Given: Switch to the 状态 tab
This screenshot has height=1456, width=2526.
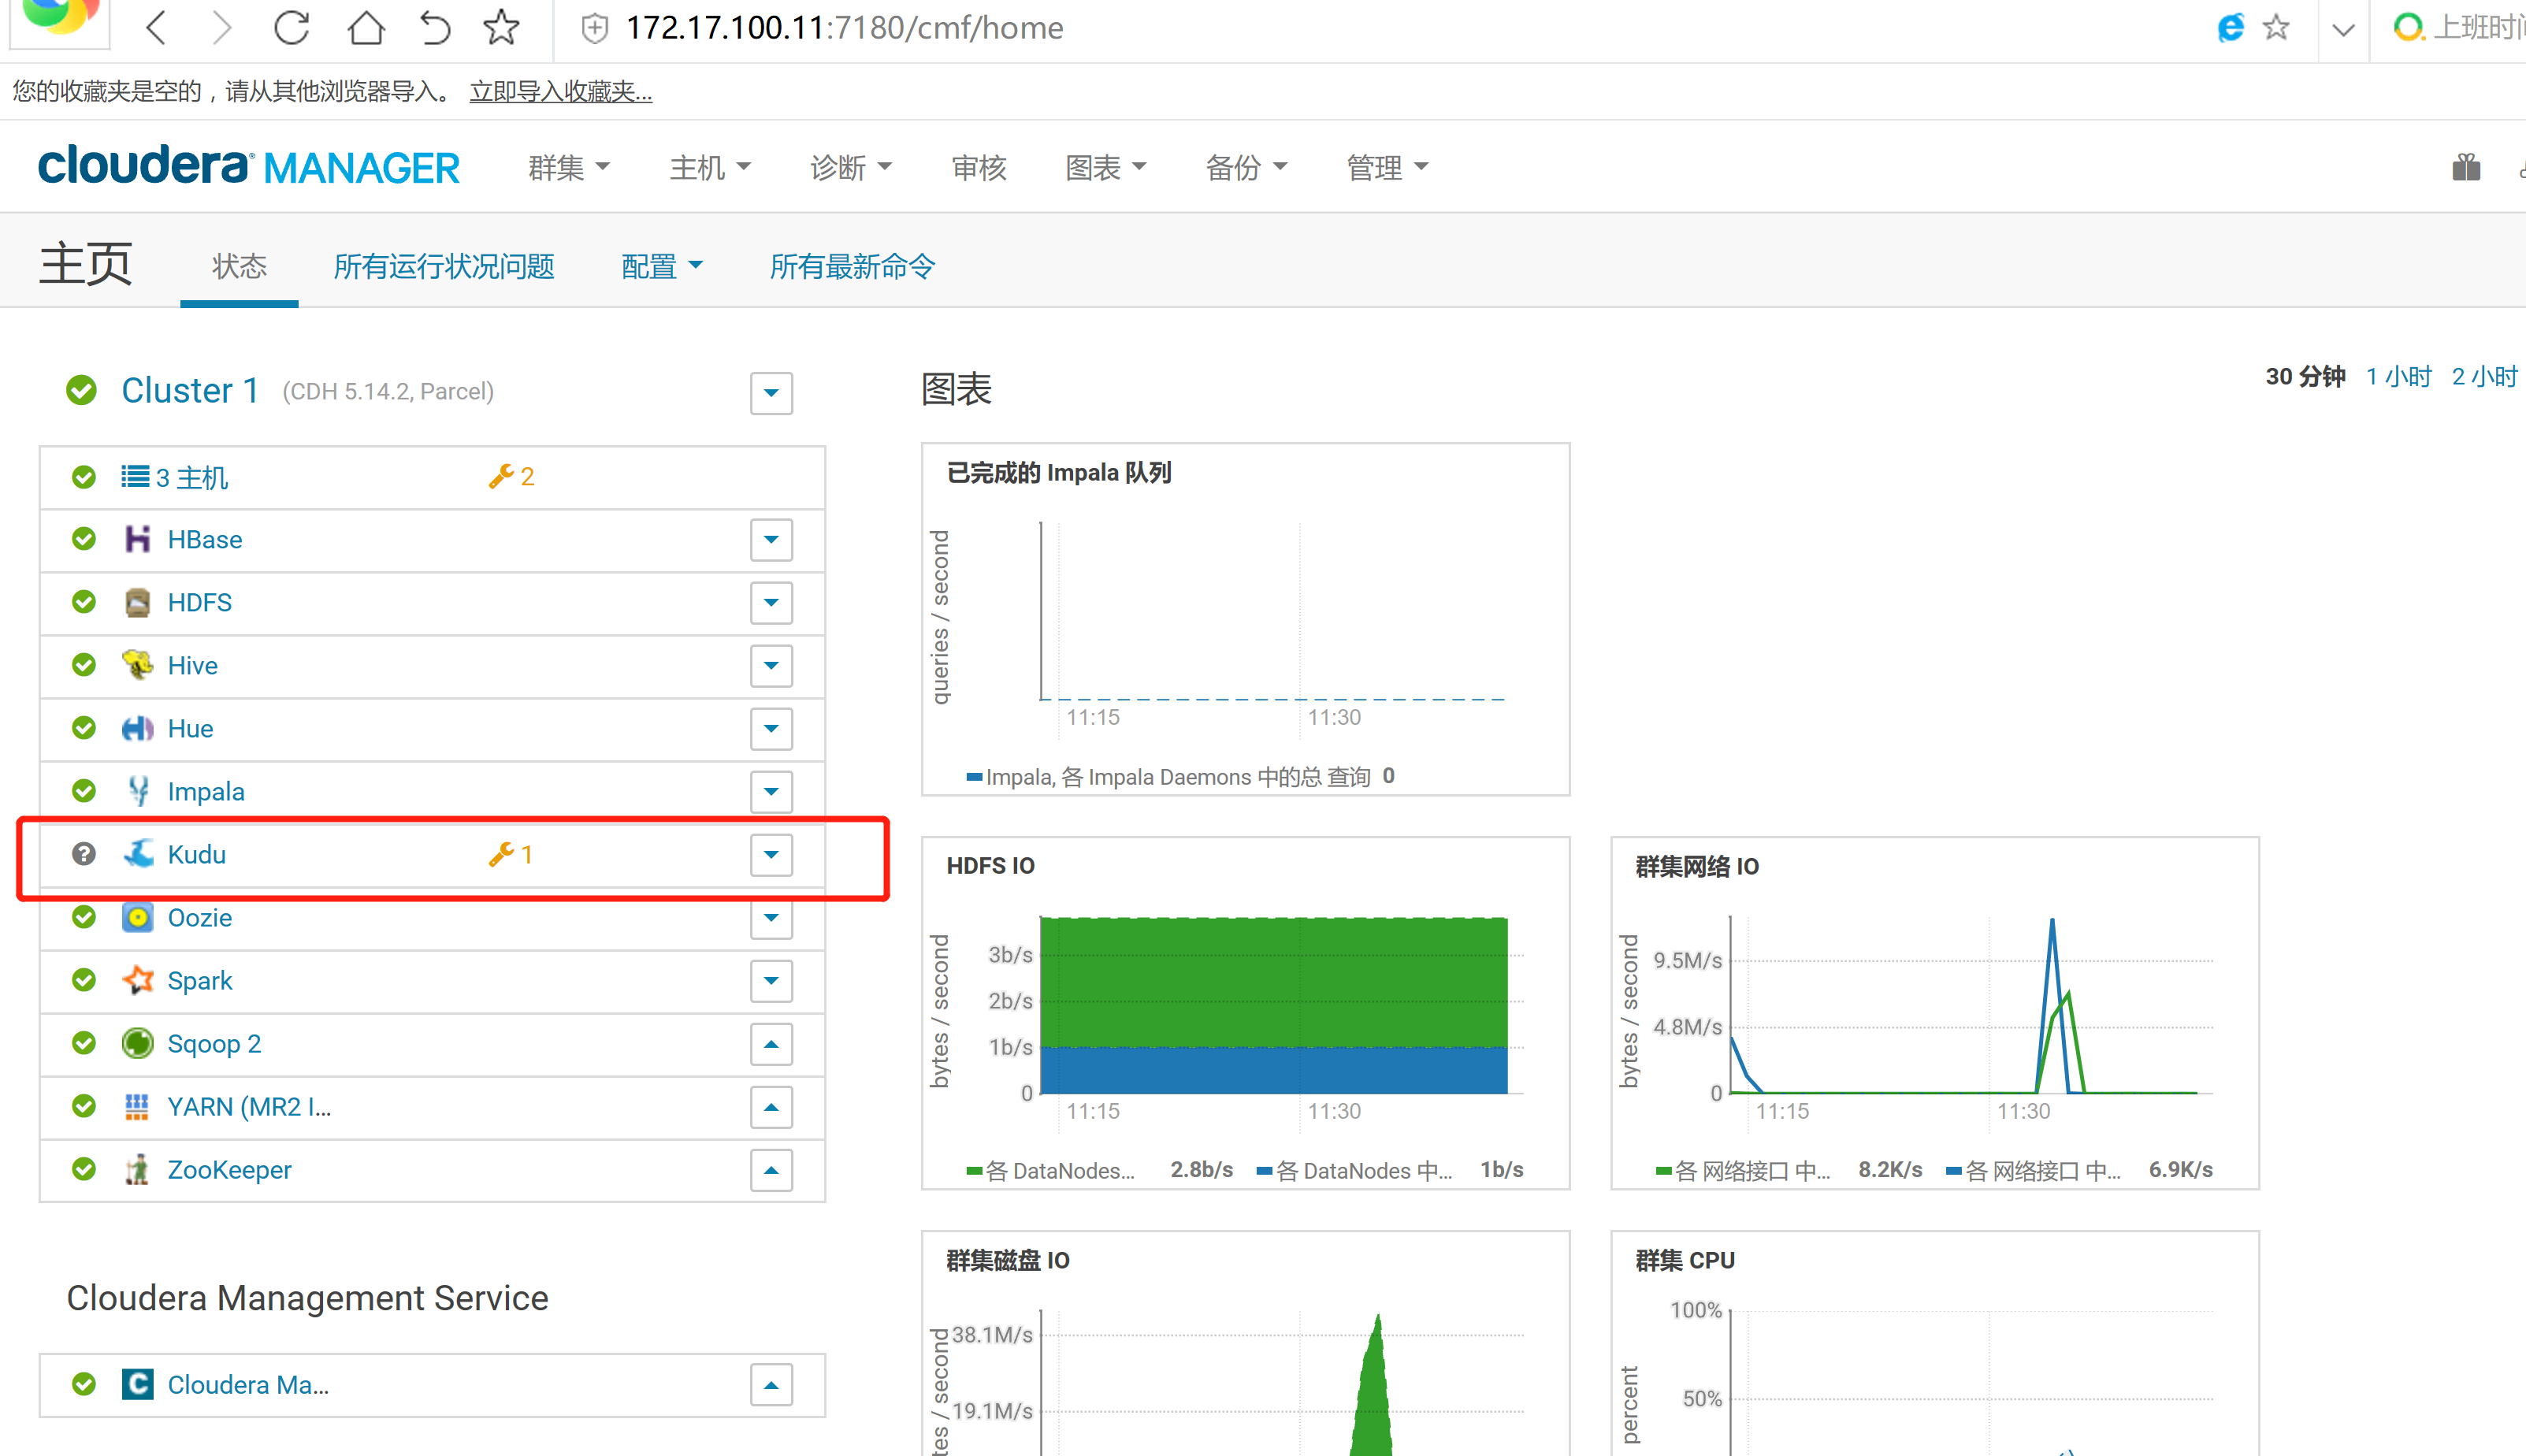Looking at the screenshot, I should click(239, 266).
